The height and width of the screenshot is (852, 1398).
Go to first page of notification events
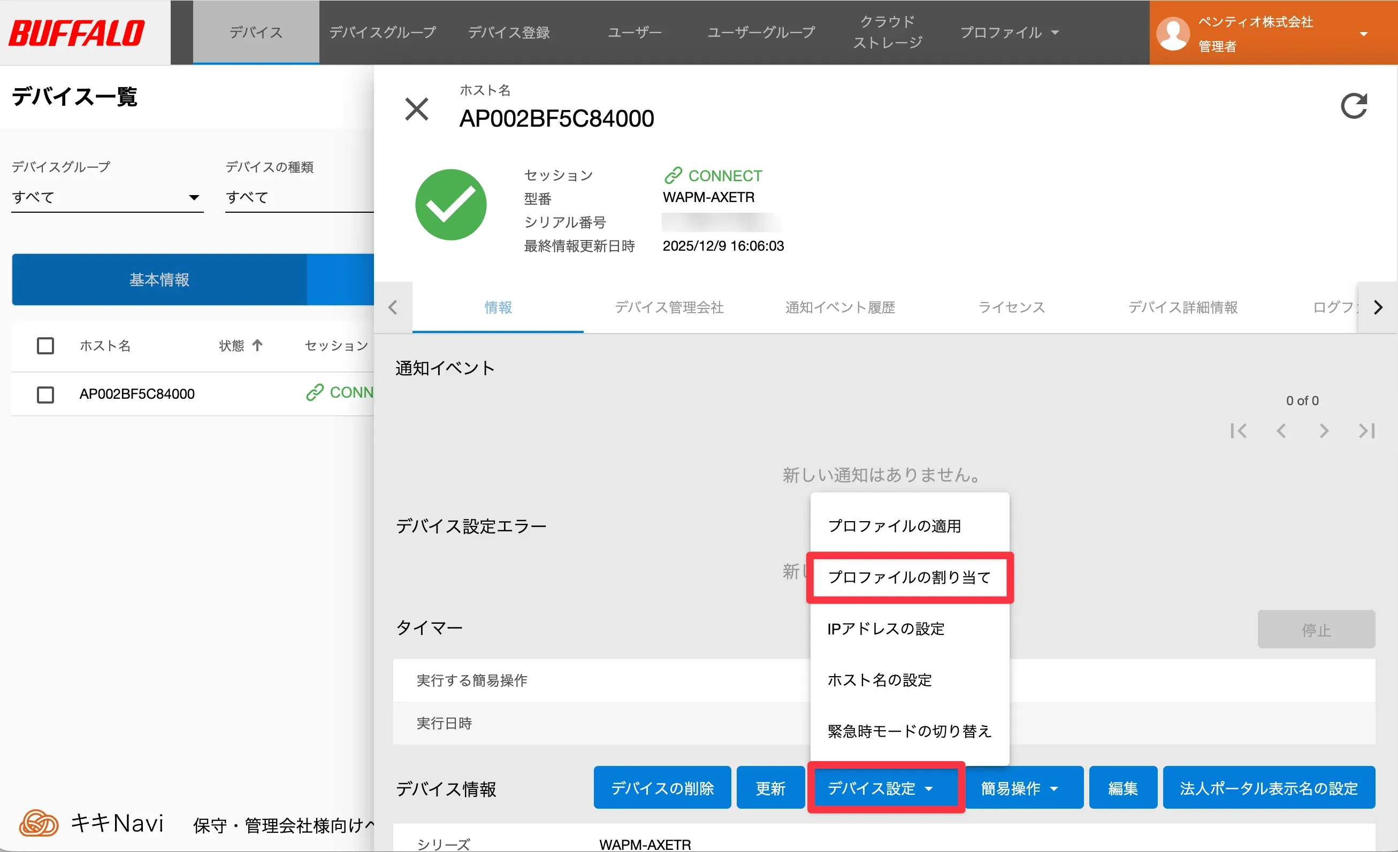[x=1238, y=431]
